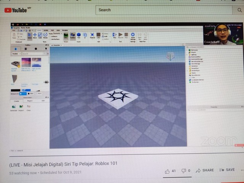Click the Scale tool icon
The height and width of the screenshot is (183, 244).
[x=40, y=35]
